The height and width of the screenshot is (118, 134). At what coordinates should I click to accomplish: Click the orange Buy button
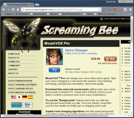pos(111,59)
